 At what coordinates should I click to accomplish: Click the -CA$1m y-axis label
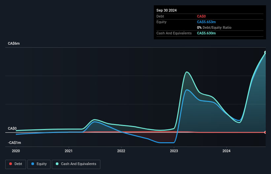pyautogui.click(x=14, y=143)
